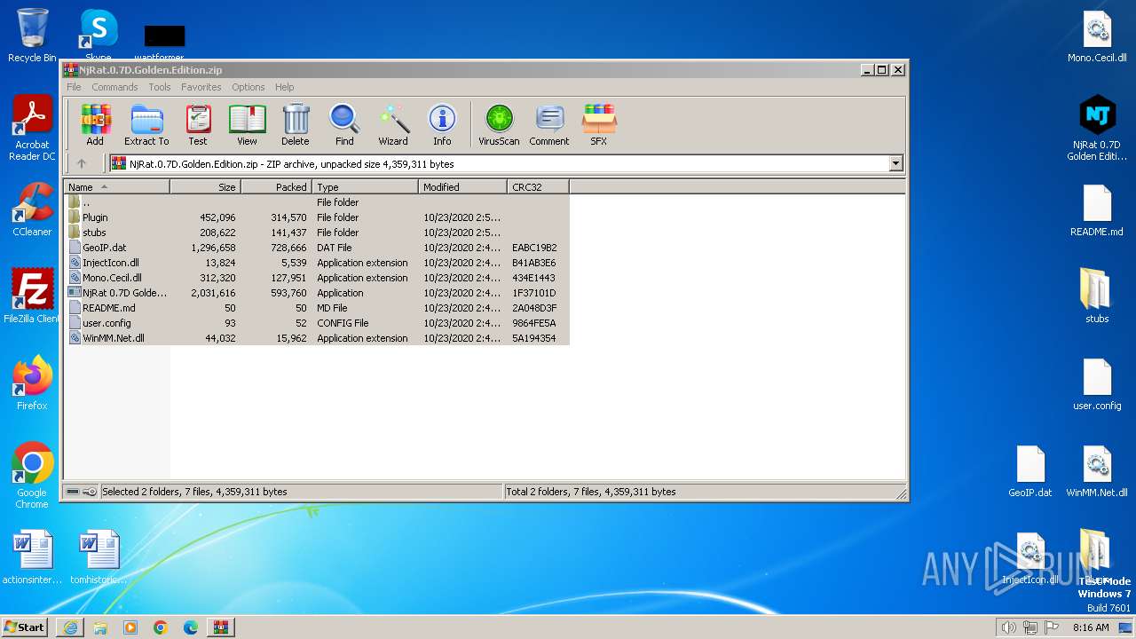Select InjectIcon.dll in archive list

317,263
